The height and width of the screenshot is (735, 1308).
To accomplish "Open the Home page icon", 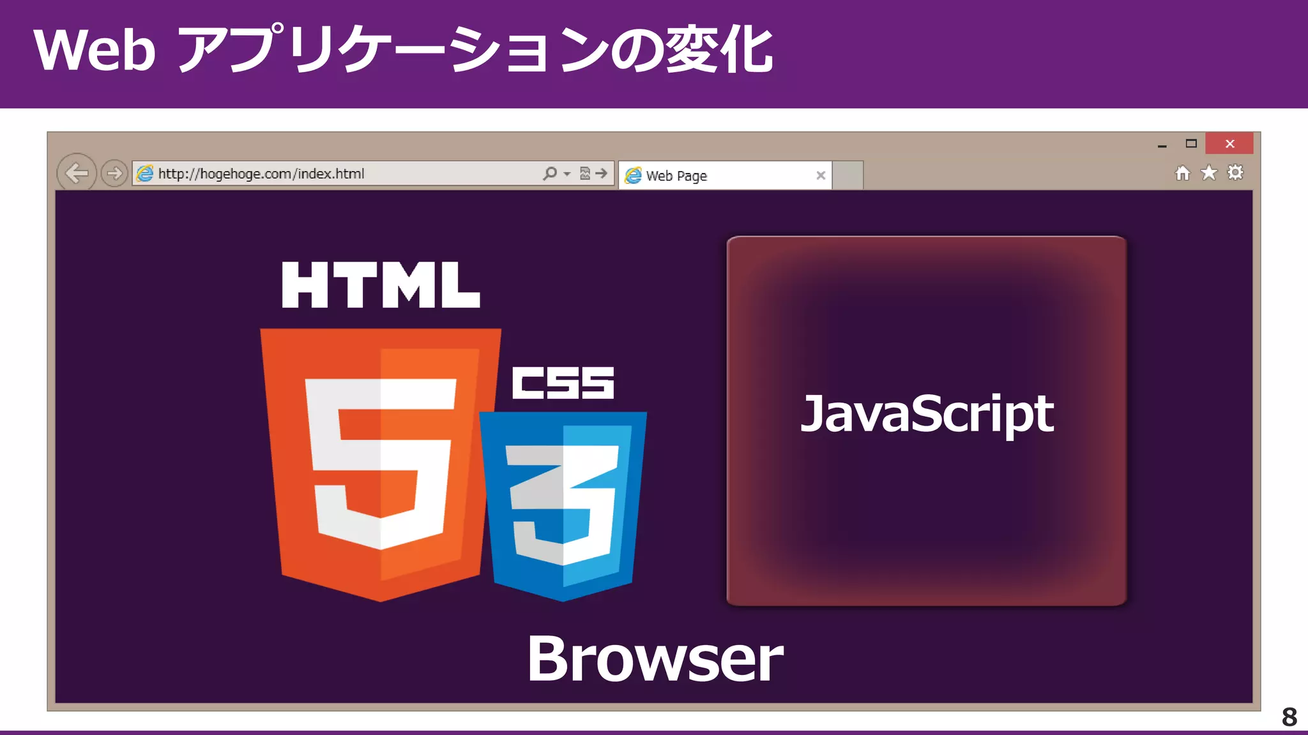I will pyautogui.click(x=1182, y=173).
